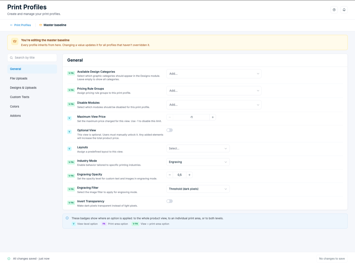Return via Print Profiles breadcrumb link
Image resolution: width=355 pixels, height=265 pixels.
pyautogui.click(x=22, y=25)
